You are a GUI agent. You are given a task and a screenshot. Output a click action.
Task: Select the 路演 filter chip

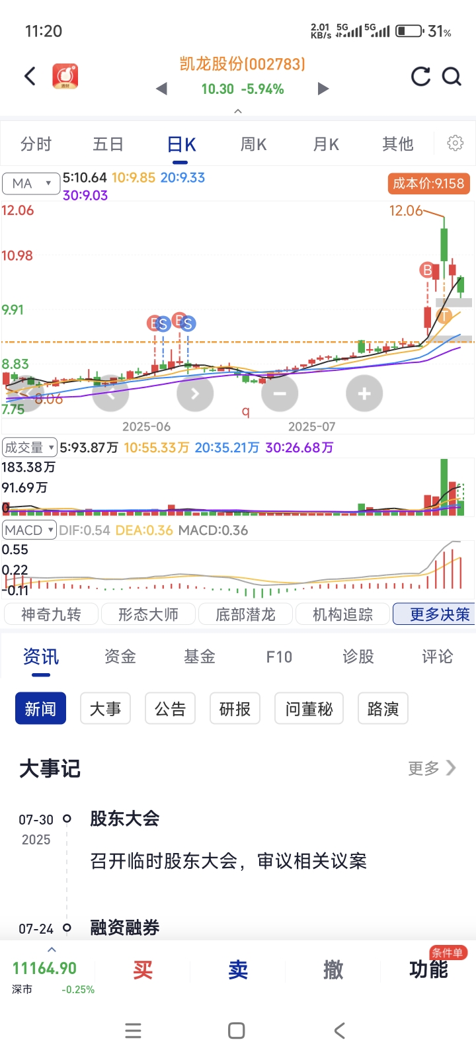[383, 709]
